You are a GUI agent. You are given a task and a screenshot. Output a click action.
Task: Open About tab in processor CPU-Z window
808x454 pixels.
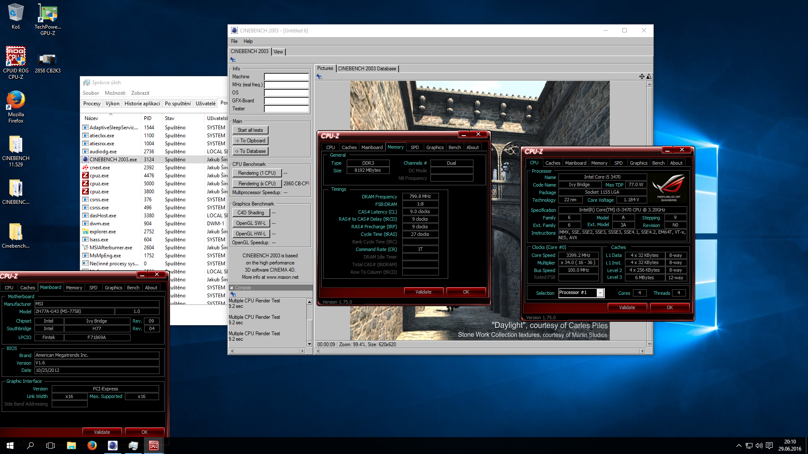coord(676,163)
